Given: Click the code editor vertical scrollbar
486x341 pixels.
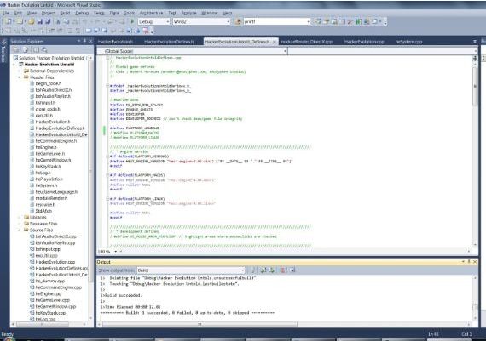Looking at the screenshot, I should tap(475, 87).
